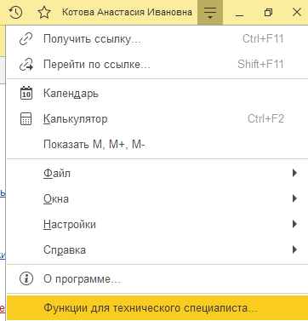Expand the Окна submenu
Screen dimensions: 308x321
click(x=157, y=198)
